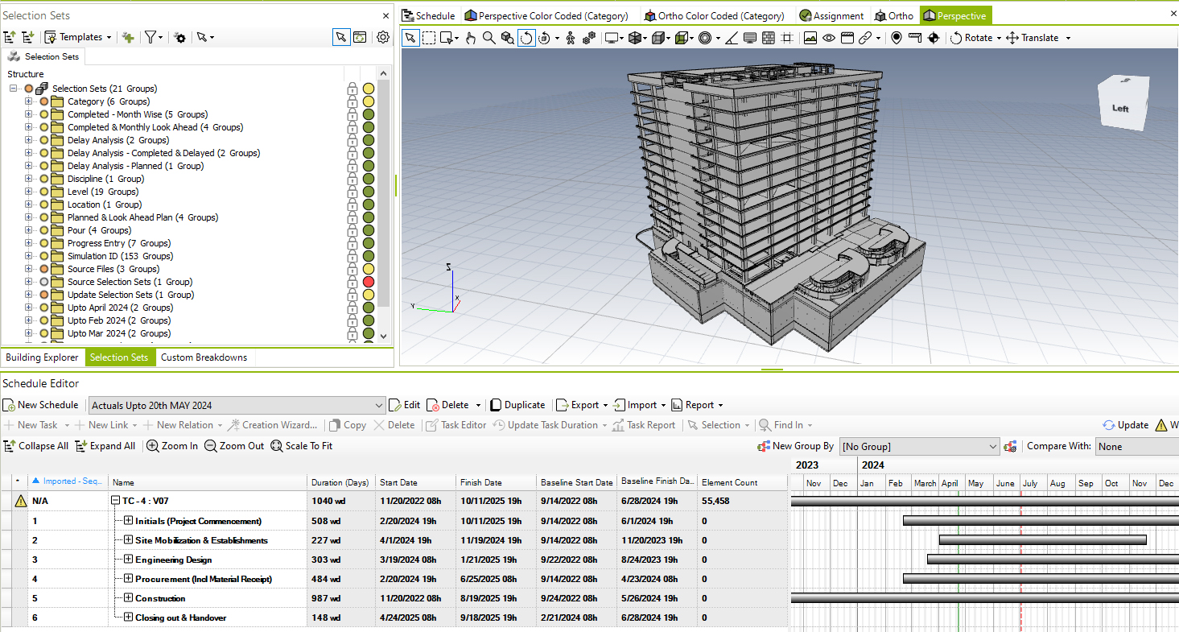Screen dimensions: 1179x632
Task: Open the schedule selection dropdown
Action: (380, 406)
